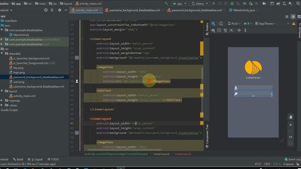
Task: Collapse the drawable folder
Action: 2,54
